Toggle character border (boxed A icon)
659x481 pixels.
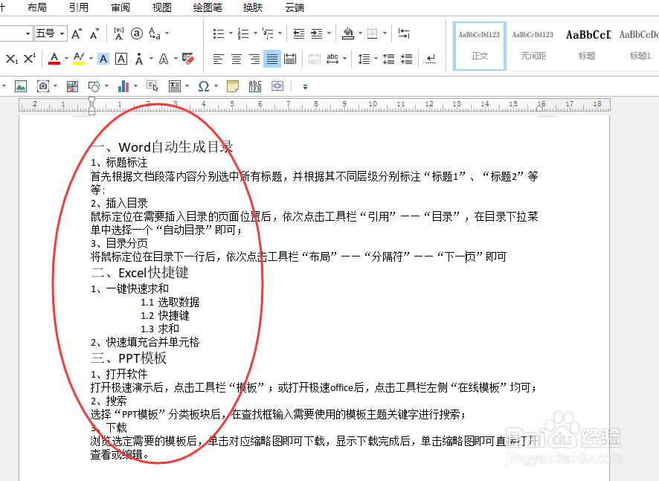(120, 58)
